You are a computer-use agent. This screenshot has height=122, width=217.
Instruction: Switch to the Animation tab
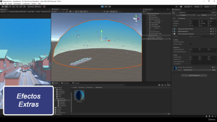pyautogui.click(x=65, y=83)
